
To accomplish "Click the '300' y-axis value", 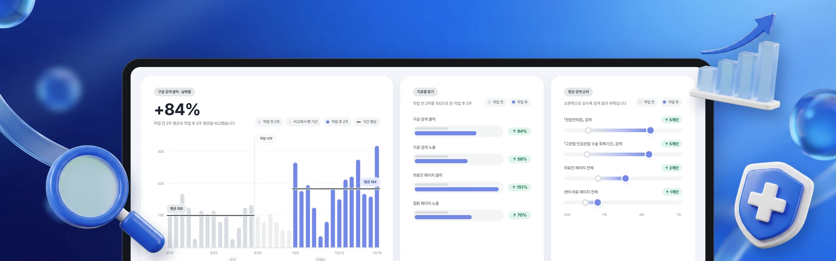I will pyautogui.click(x=161, y=152).
